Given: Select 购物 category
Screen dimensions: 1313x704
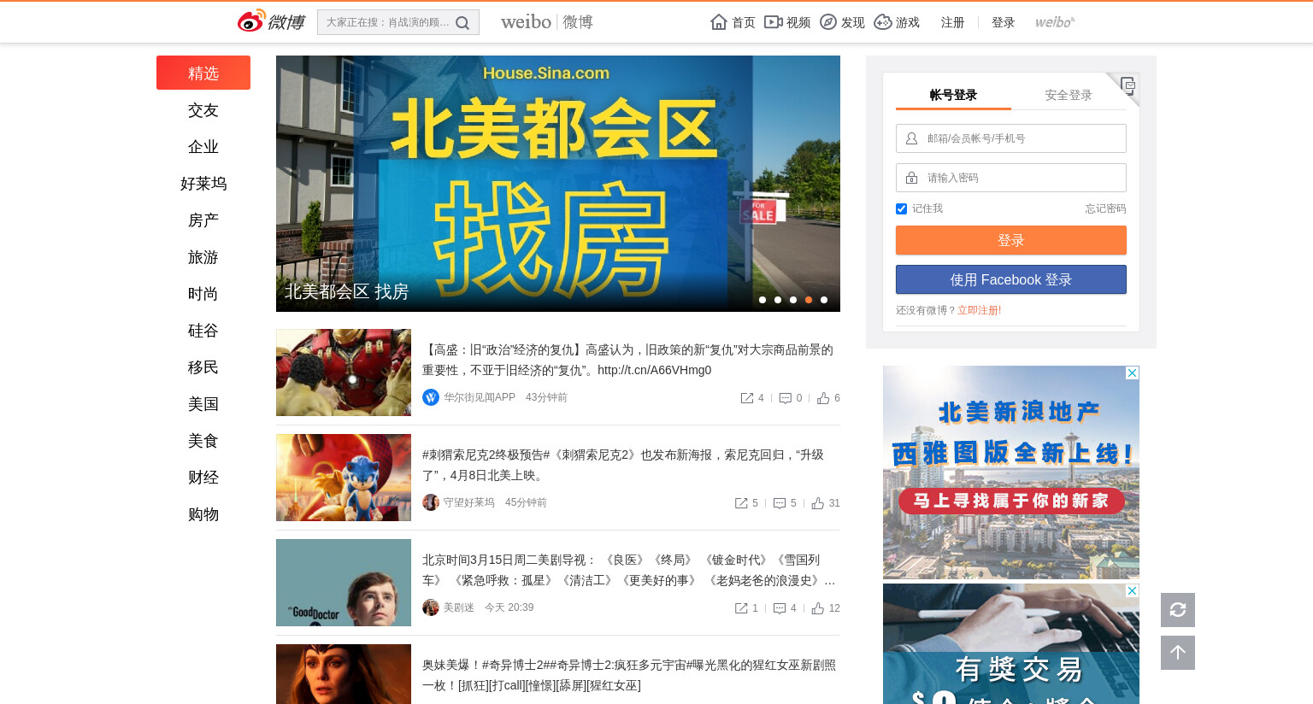Looking at the screenshot, I should [203, 514].
